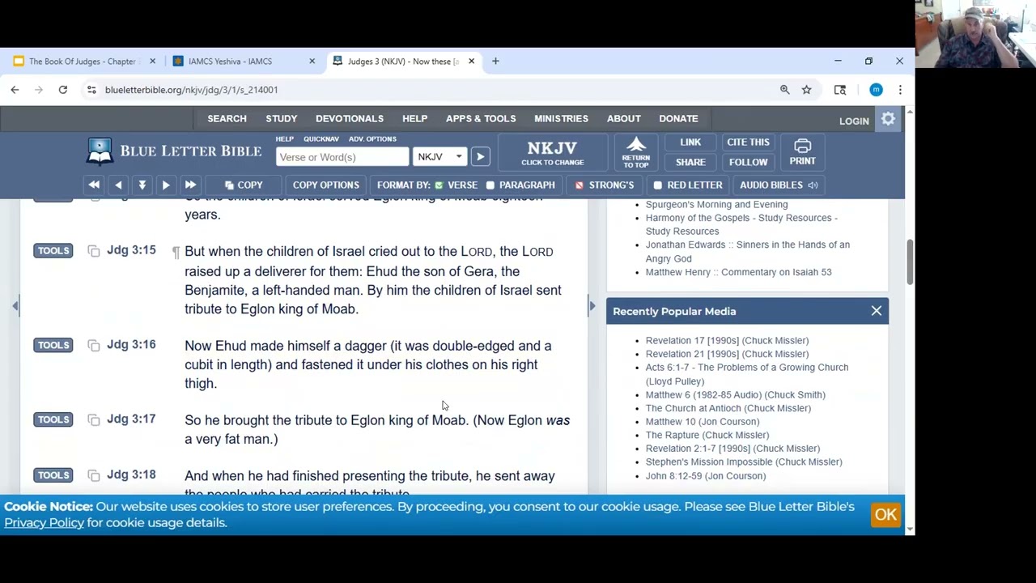The image size is (1036, 583).
Task: Click the browser profile avatar
Action: click(x=876, y=90)
